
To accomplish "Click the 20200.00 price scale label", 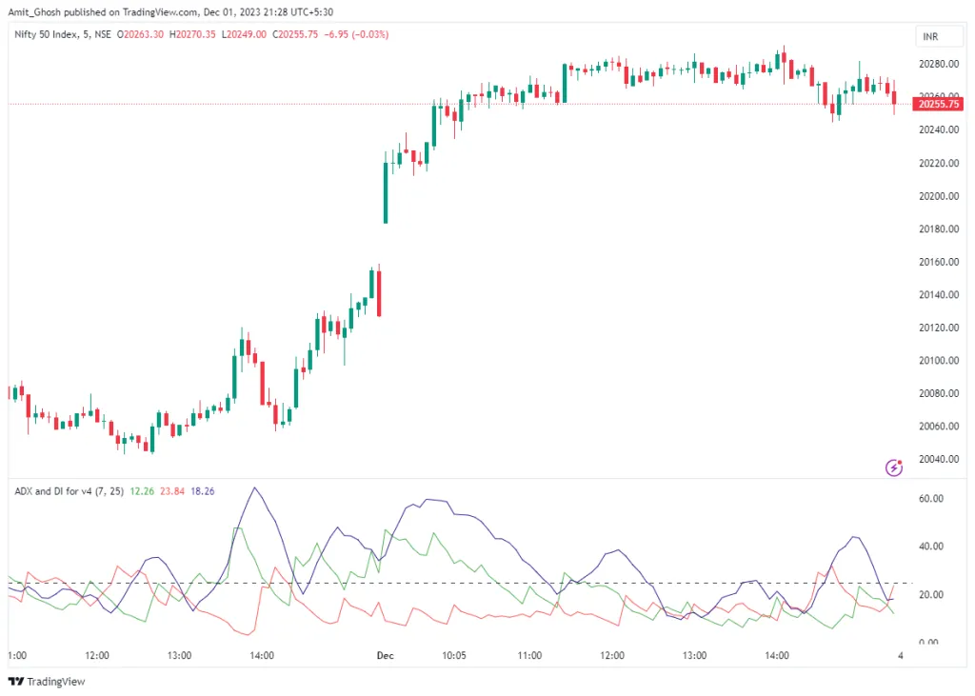I will (937, 196).
